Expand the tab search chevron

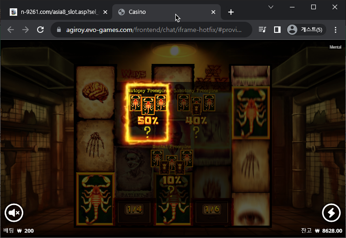click(x=271, y=7)
